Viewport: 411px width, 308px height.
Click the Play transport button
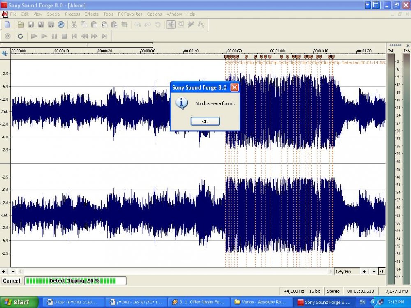(x=44, y=36)
